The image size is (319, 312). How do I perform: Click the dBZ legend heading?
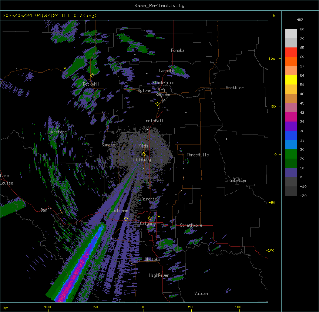[x=300, y=20]
